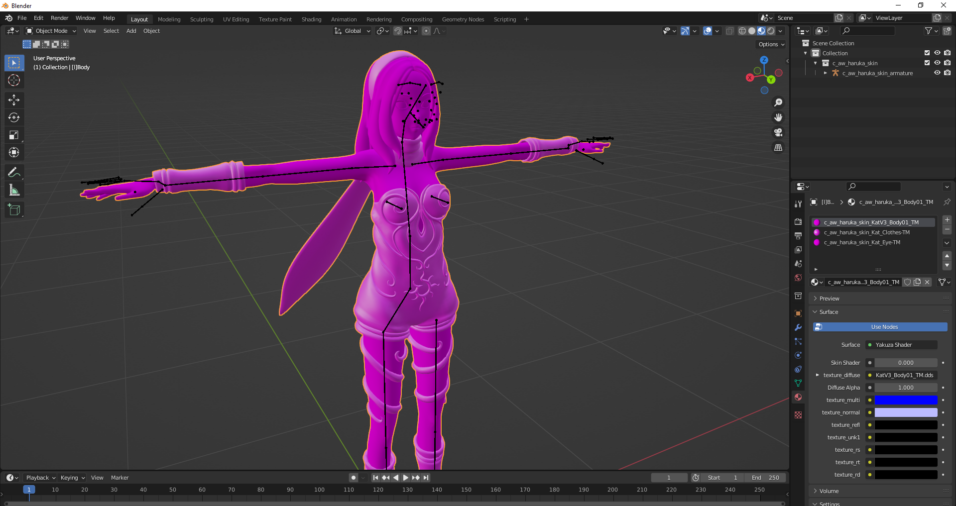Choose the Select Box tool
Screen dimensions: 956x506
pyautogui.click(x=14, y=63)
